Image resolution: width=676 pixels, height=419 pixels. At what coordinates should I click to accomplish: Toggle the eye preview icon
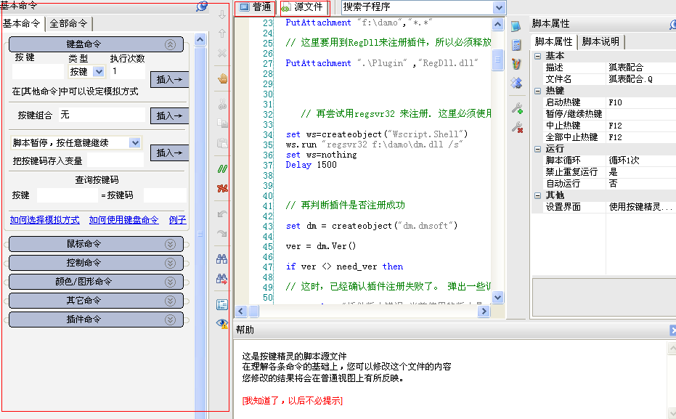pos(222,323)
